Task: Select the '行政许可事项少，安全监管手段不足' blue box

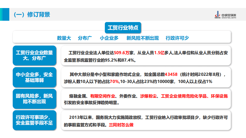Action: tap(34, 120)
